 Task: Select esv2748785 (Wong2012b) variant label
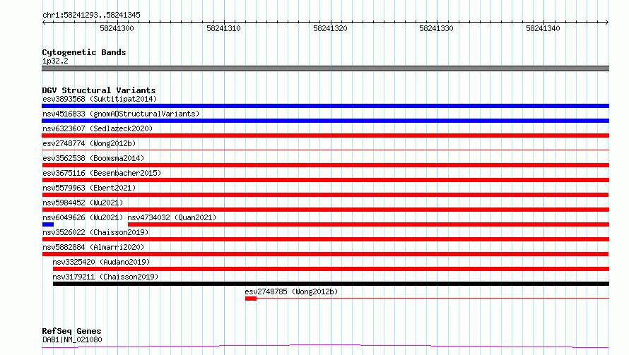click(291, 291)
